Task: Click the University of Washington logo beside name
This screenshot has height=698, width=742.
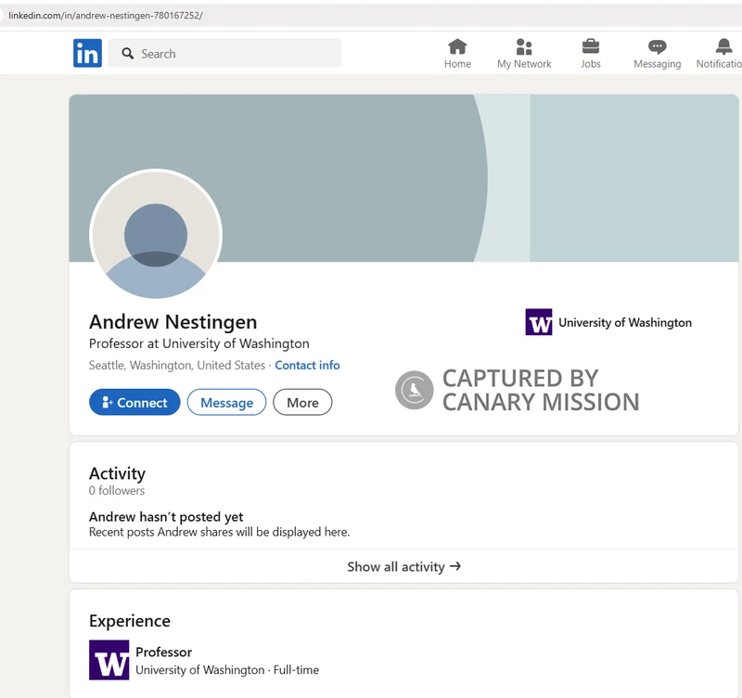Action: click(539, 322)
